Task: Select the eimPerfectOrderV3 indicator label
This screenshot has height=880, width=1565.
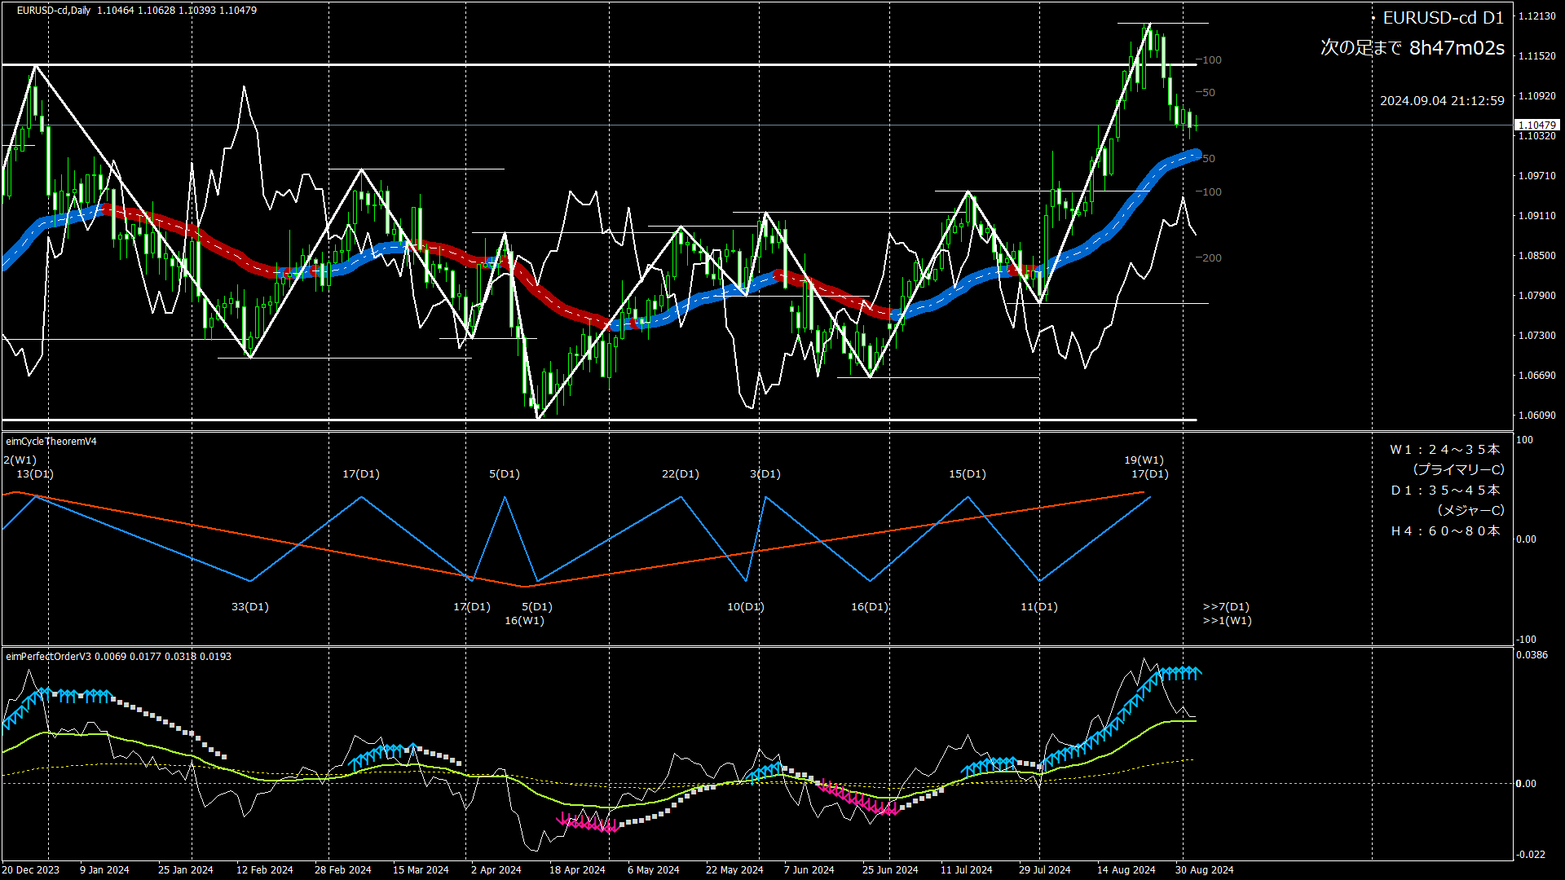Action: point(49,657)
